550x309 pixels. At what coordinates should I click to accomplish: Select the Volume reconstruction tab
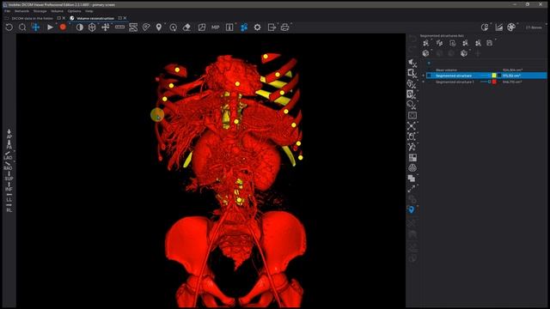(95, 18)
